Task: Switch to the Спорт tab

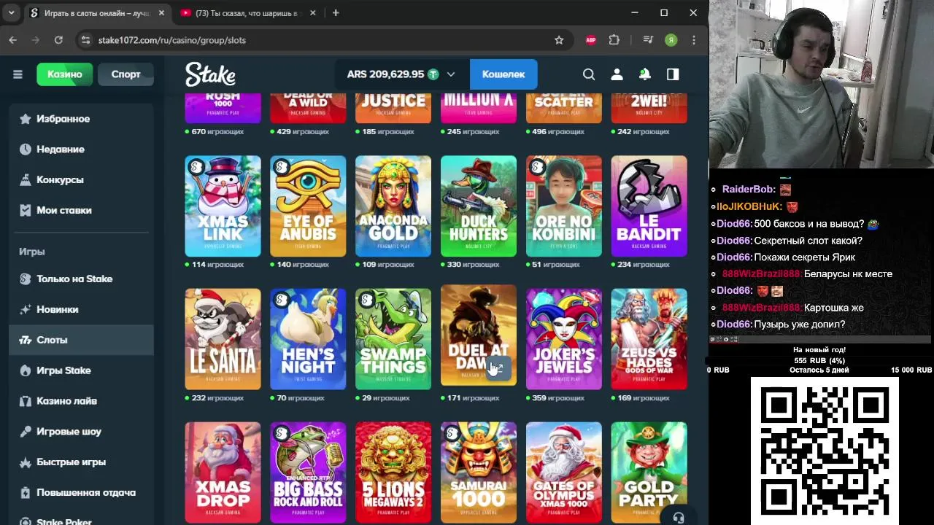Action: pos(126,74)
